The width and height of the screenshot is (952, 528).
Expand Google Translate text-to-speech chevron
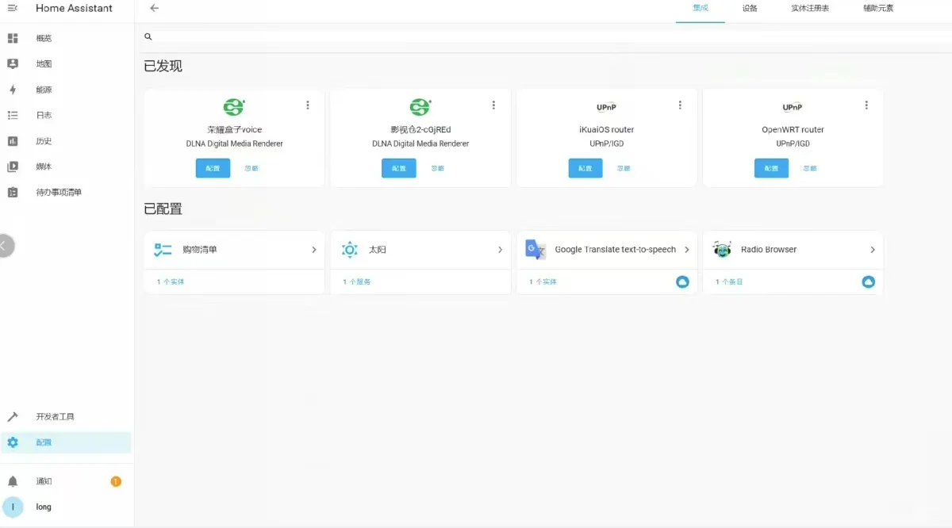(686, 250)
